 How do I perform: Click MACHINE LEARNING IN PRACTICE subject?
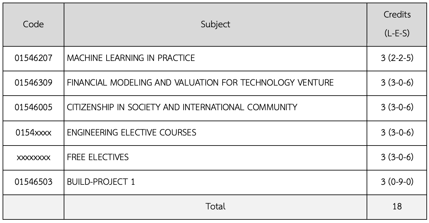click(131, 58)
